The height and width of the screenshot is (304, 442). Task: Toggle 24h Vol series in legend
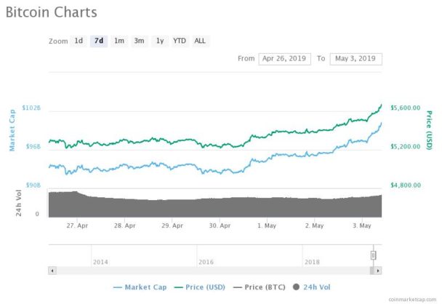311,287
